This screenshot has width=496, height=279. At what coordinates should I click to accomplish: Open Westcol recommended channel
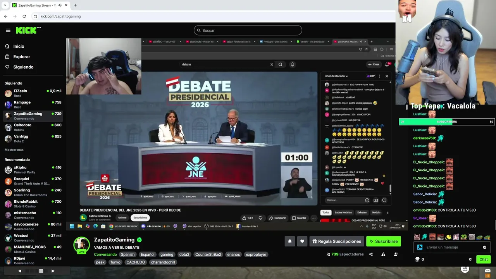(x=33, y=238)
